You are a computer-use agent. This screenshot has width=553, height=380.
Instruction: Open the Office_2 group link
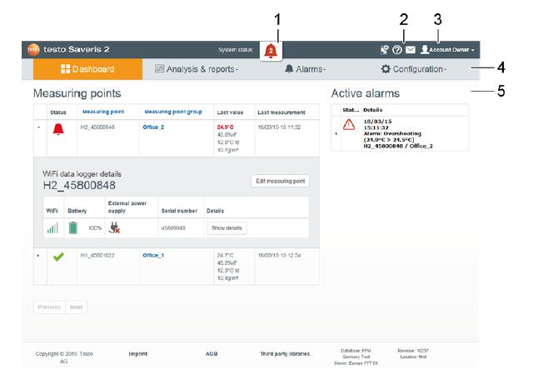[153, 127]
